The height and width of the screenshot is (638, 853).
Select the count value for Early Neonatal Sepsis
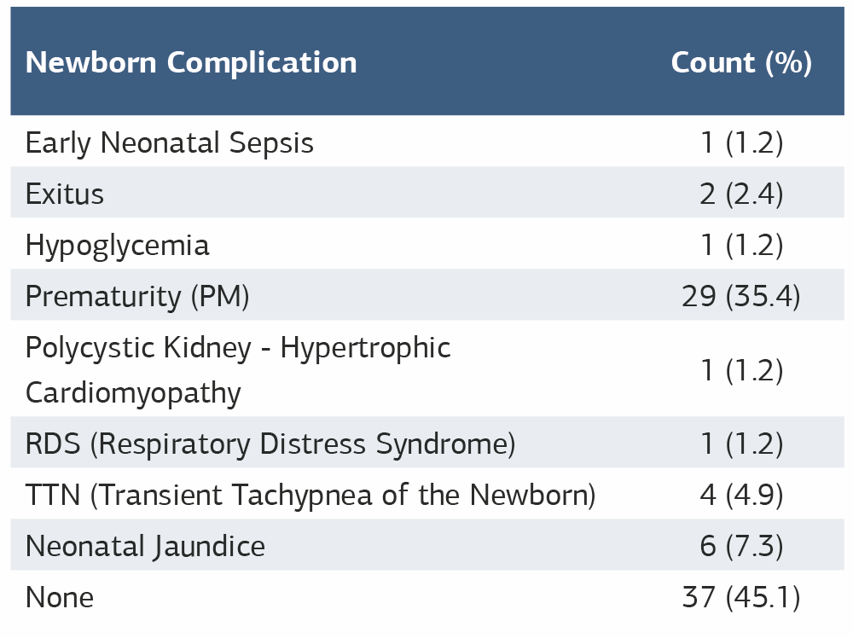click(x=740, y=142)
